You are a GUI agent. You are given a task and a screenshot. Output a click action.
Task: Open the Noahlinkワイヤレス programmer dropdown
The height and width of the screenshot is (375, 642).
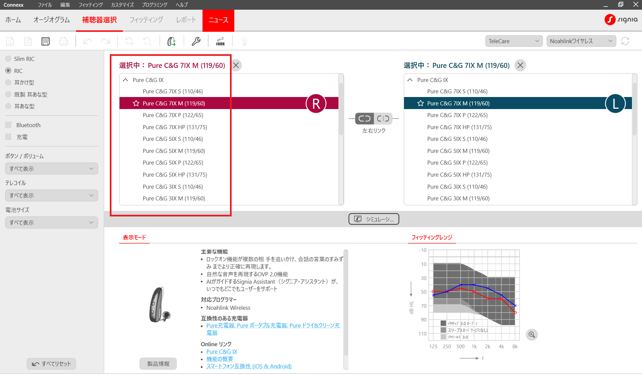[581, 41]
